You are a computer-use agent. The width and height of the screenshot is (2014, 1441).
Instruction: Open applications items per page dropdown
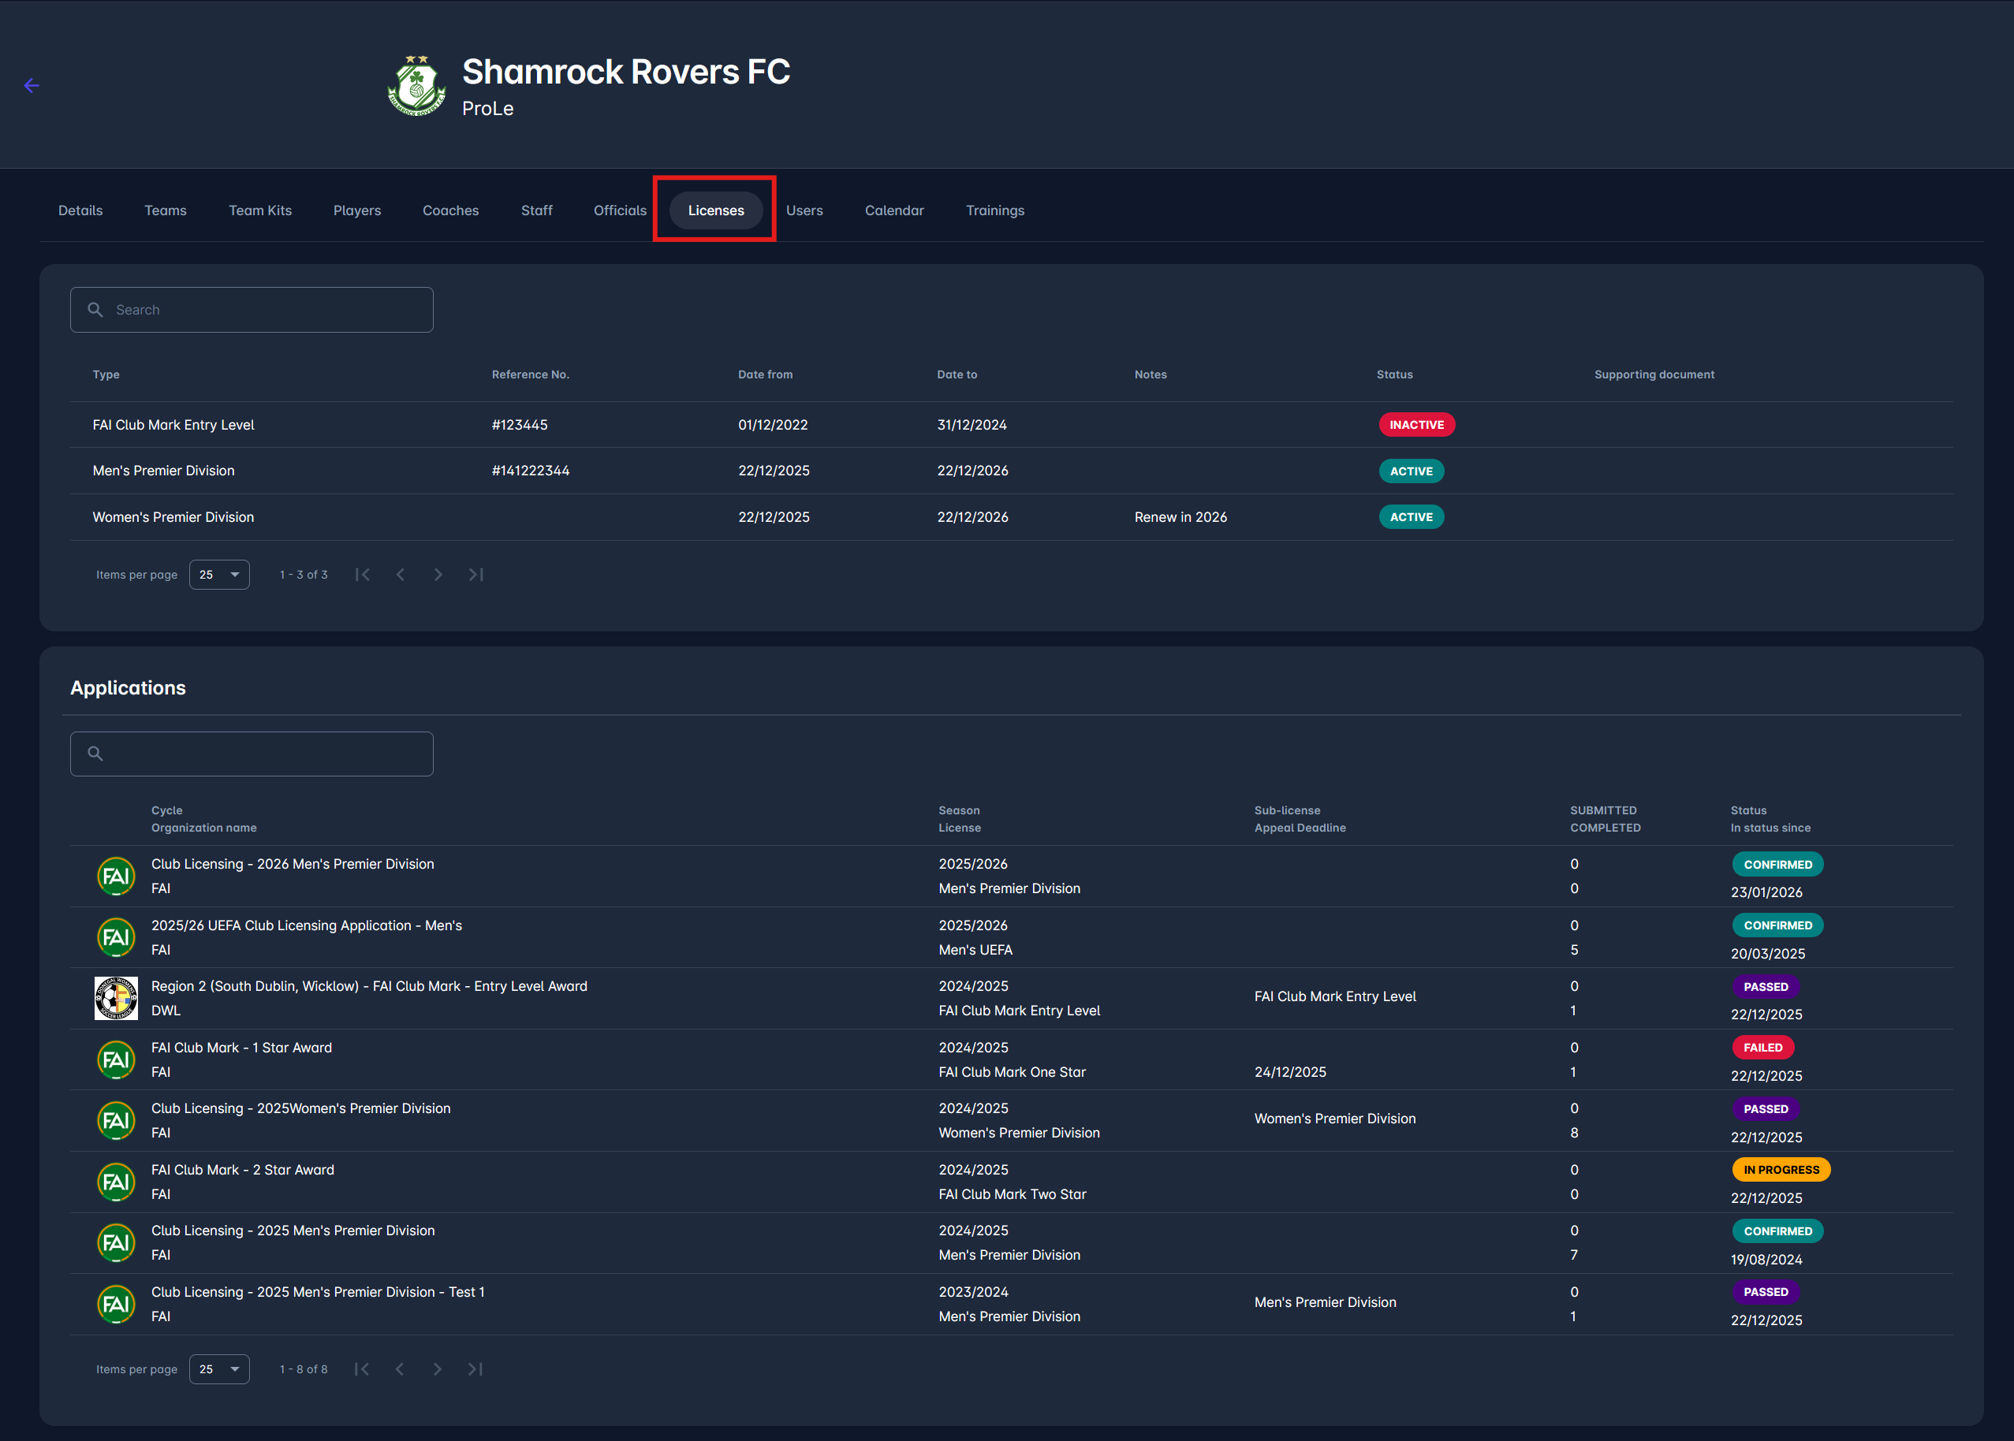click(x=219, y=1369)
